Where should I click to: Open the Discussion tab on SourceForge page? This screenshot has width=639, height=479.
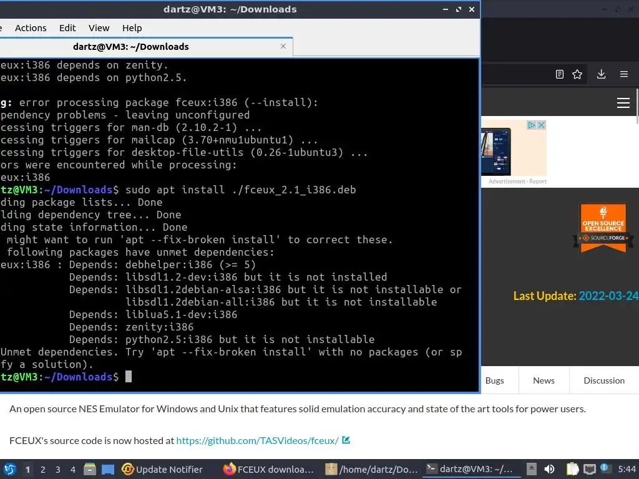(x=604, y=380)
